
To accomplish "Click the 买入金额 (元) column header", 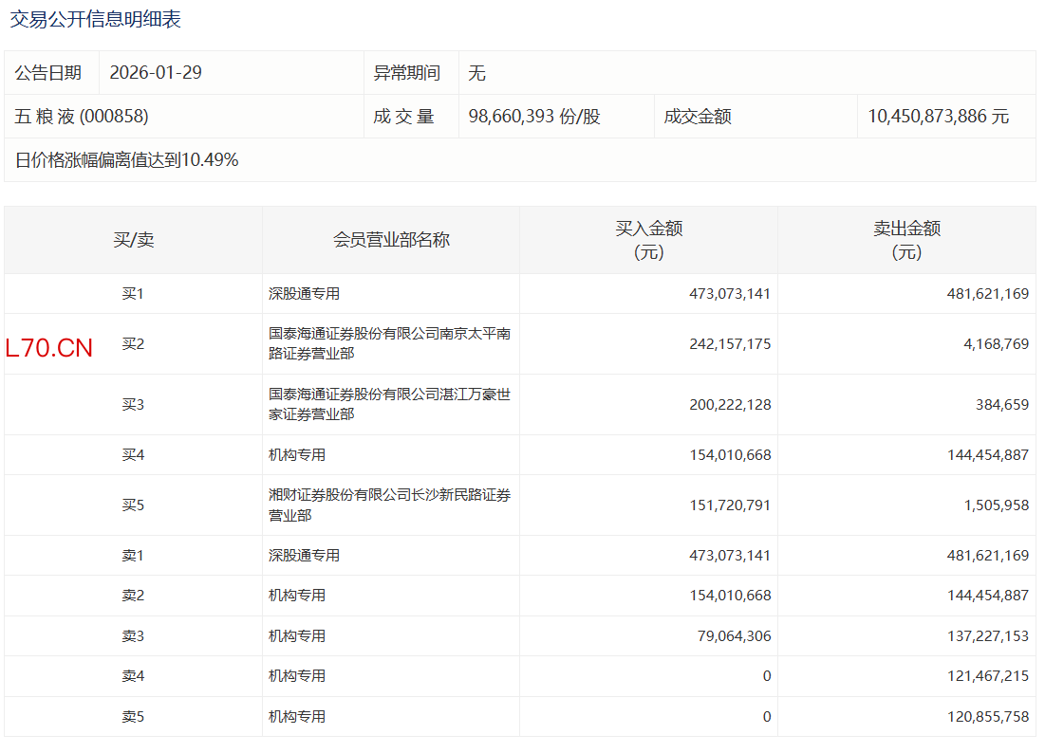I will (x=648, y=240).
